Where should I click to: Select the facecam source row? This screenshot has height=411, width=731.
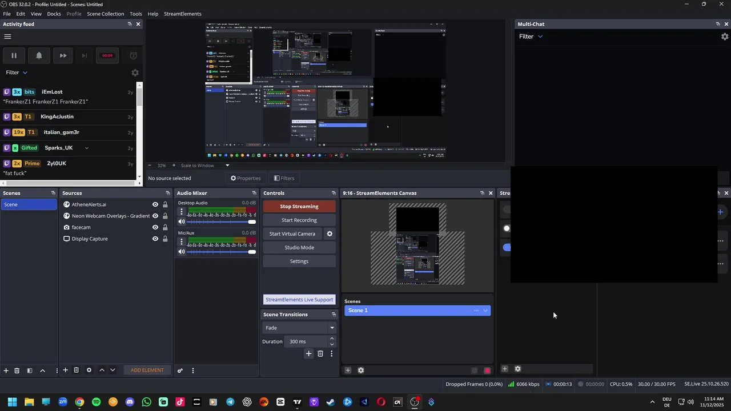115,227
